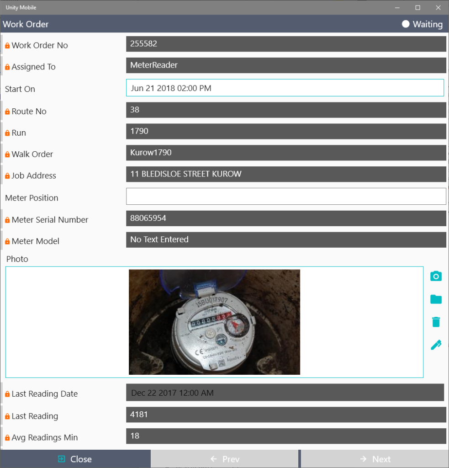449x468 pixels.
Task: Click the Meter Model field
Action: [285, 239]
